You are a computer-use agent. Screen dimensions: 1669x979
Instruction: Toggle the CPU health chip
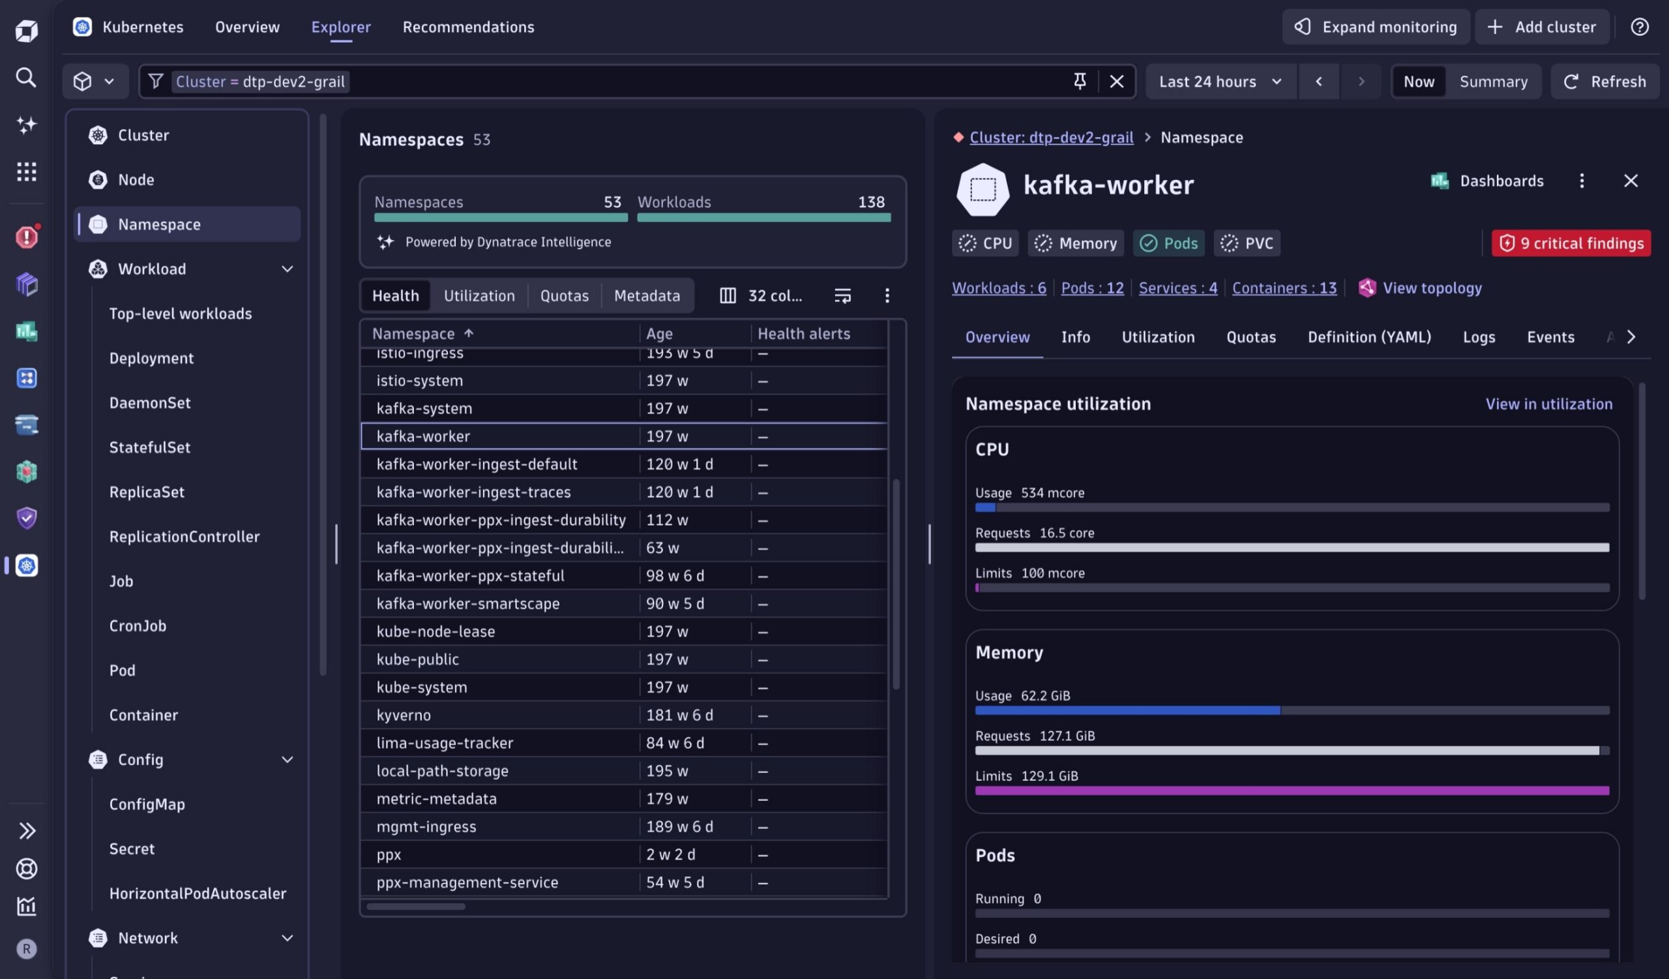click(x=985, y=243)
